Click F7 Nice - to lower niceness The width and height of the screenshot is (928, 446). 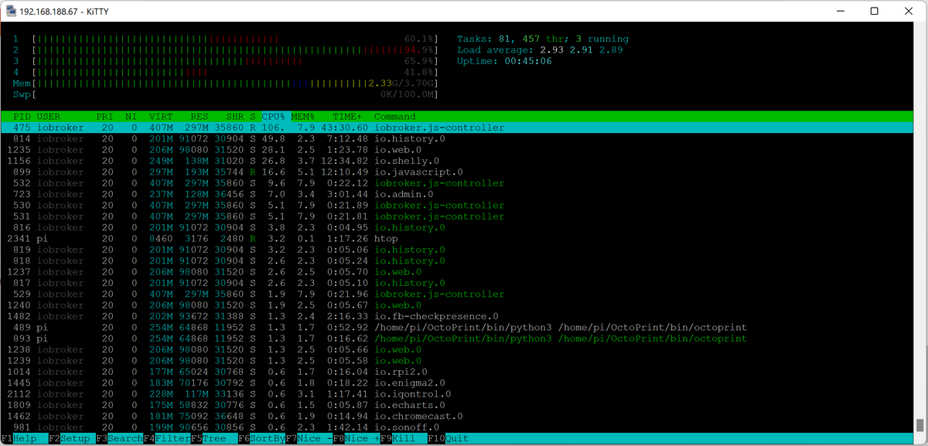[x=309, y=438]
